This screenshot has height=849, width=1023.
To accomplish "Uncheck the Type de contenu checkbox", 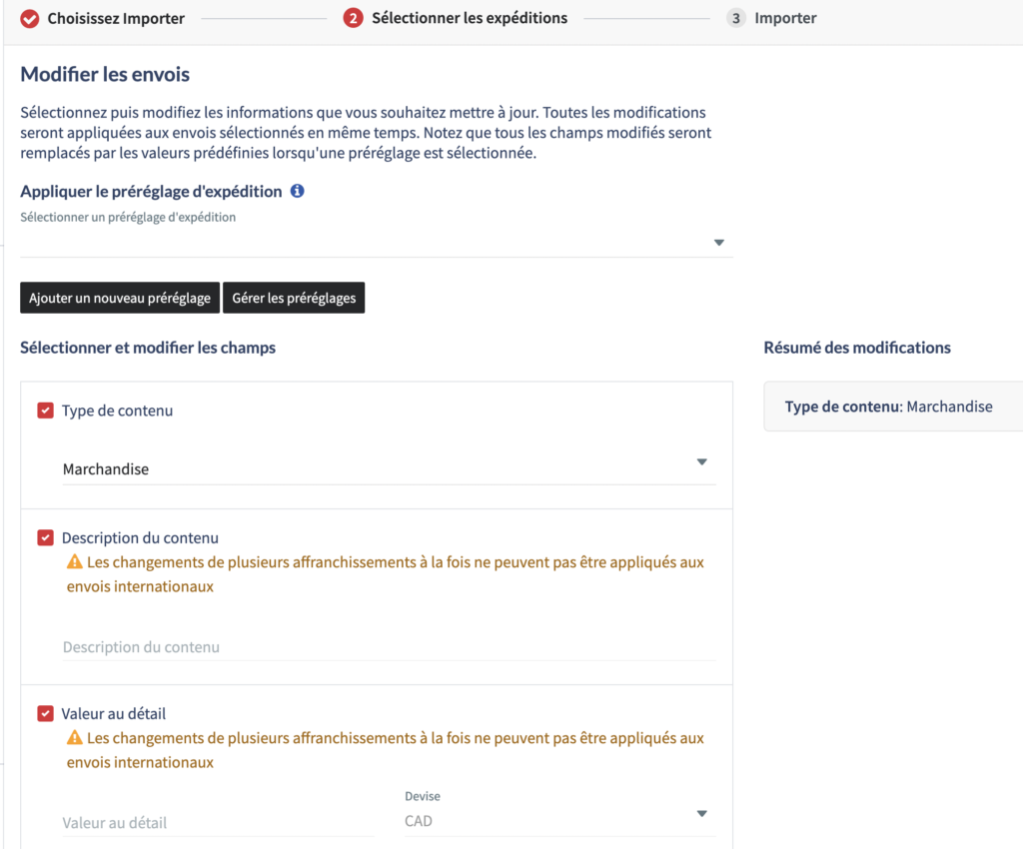I will point(46,411).
